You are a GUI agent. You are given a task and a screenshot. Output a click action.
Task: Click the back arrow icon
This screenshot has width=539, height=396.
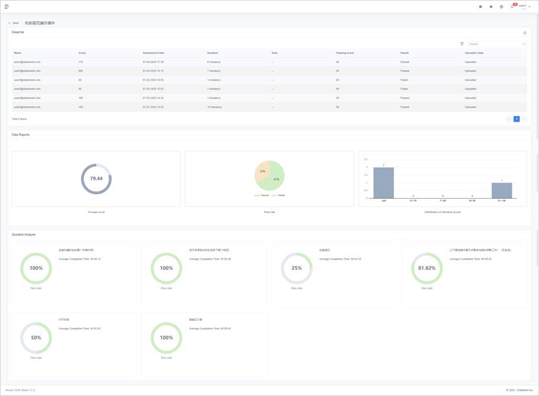tap(9, 23)
